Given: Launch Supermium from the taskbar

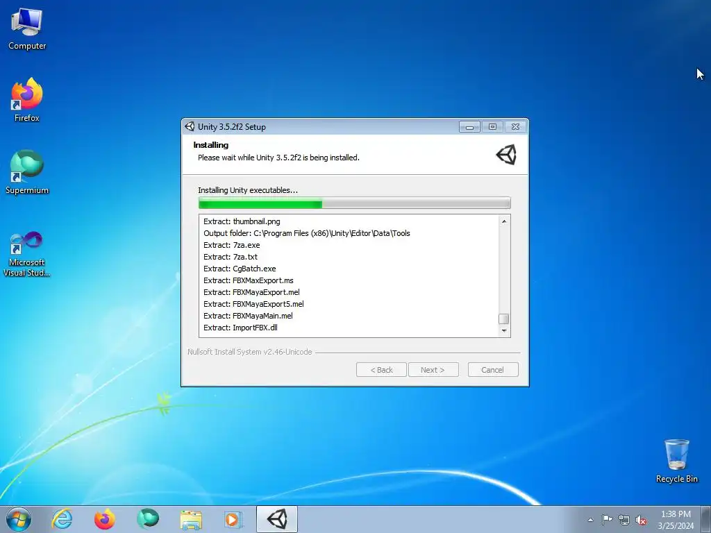Looking at the screenshot, I should [148, 519].
